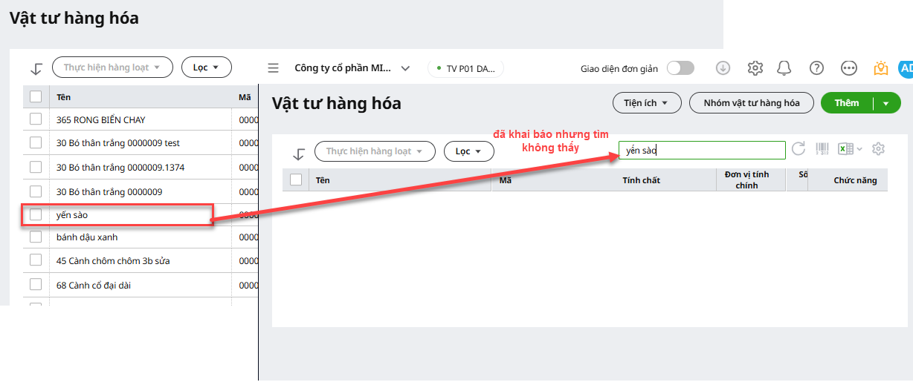
Task: Open the hamburger menu beside the company name
Action: 274,68
